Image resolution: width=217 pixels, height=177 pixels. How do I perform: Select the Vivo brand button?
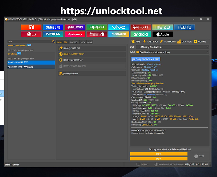119,27
